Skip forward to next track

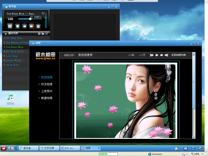31,26
